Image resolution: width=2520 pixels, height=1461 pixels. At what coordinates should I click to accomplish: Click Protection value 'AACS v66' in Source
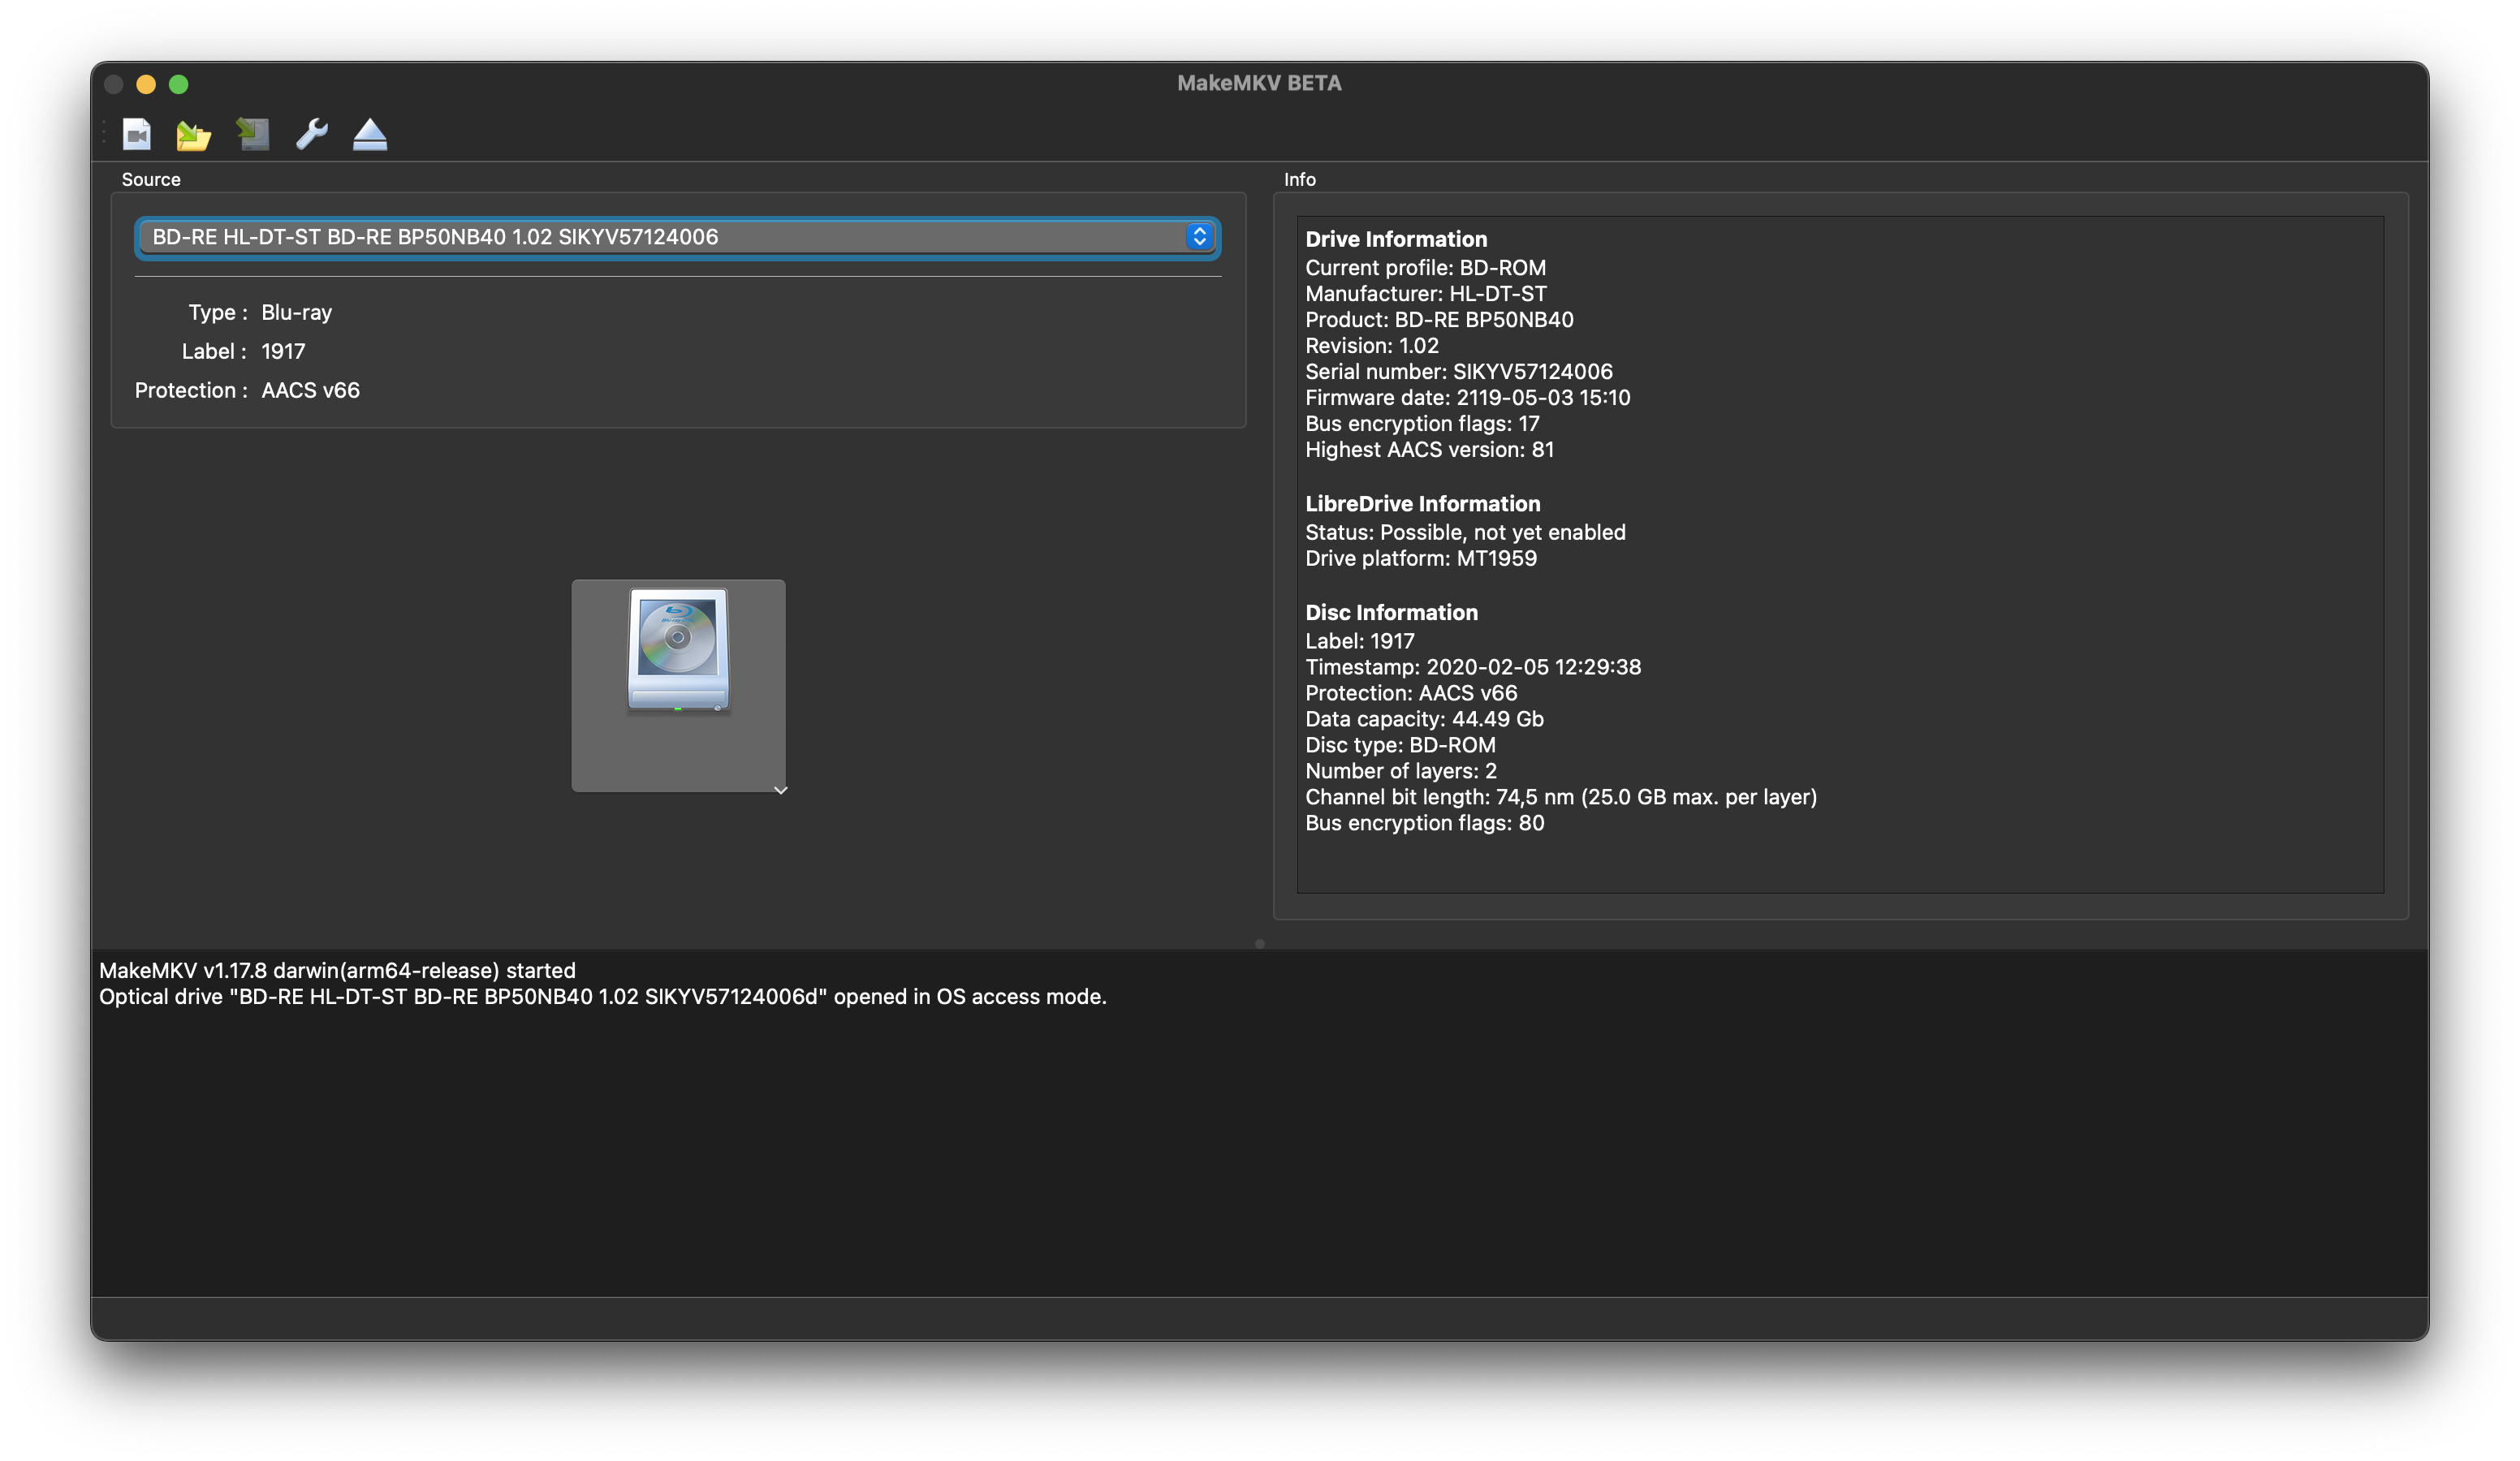310,391
